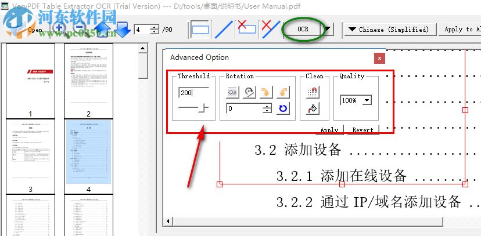Close the Advanced Option dialog
The height and width of the screenshot is (236, 481).
point(379,58)
